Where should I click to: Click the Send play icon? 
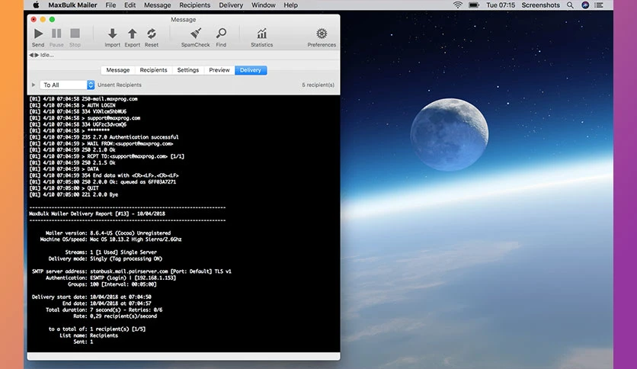click(38, 34)
